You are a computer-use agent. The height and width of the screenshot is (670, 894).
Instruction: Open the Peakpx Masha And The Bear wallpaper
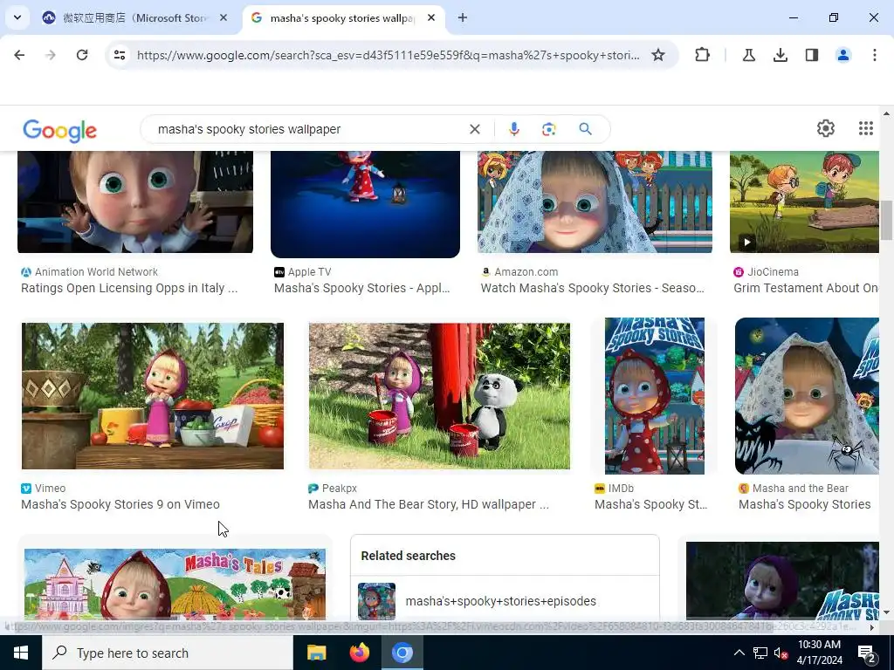click(439, 396)
